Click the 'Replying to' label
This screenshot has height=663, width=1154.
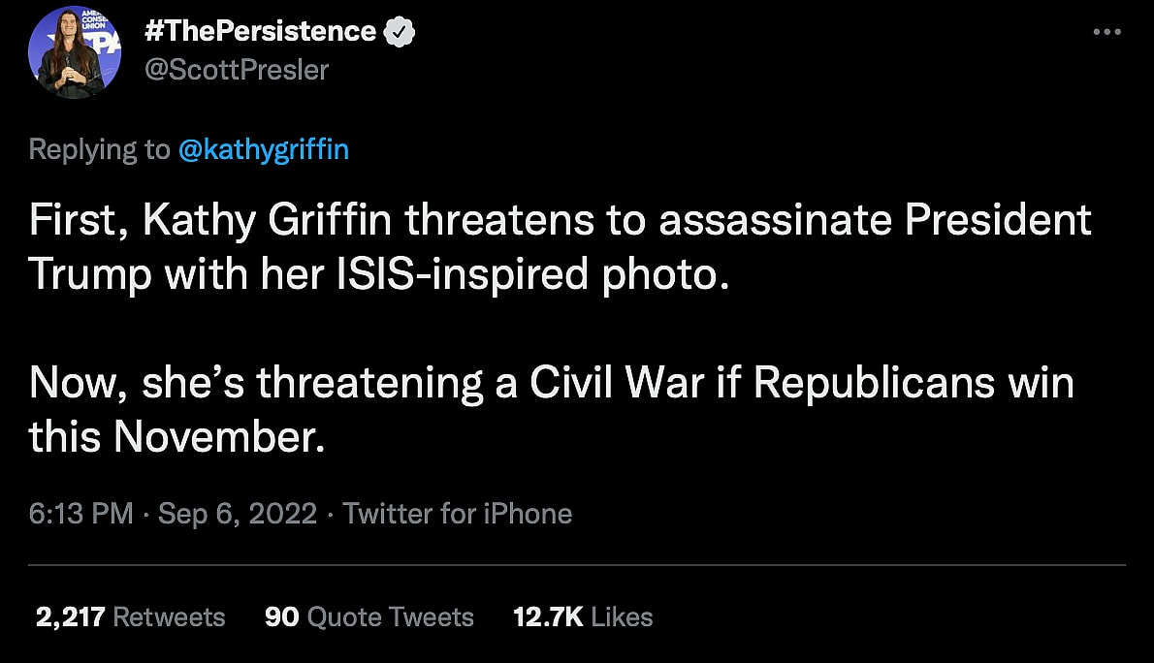tap(98, 150)
